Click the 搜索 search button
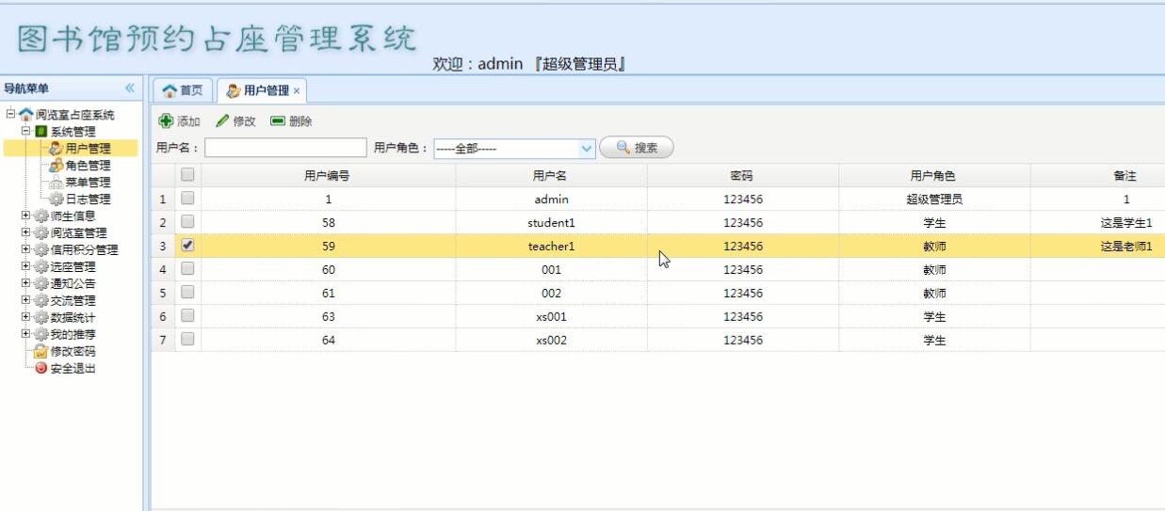1165x511 pixels. pos(637,148)
